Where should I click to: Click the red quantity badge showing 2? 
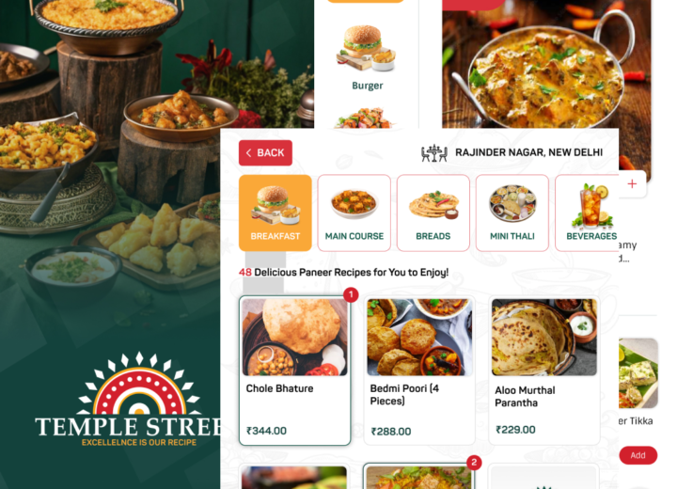[474, 463]
